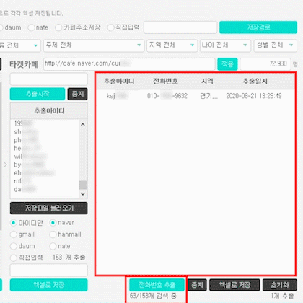This screenshot has width=303, height=303.
Task: Click the 추출시작 button
Action: [38, 94]
